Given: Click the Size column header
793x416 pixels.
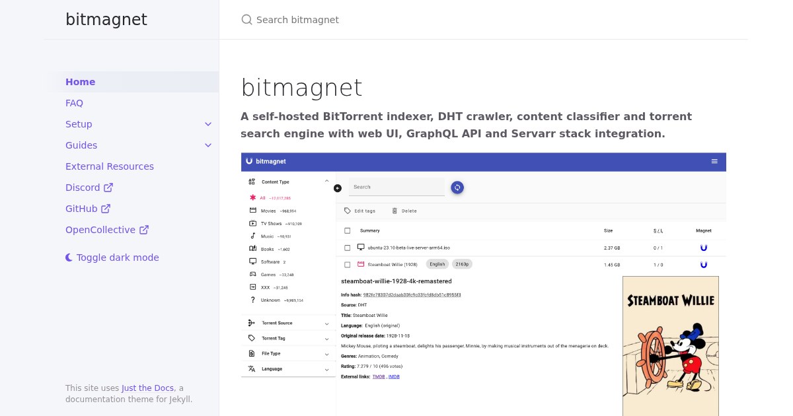Looking at the screenshot, I should [608, 230].
